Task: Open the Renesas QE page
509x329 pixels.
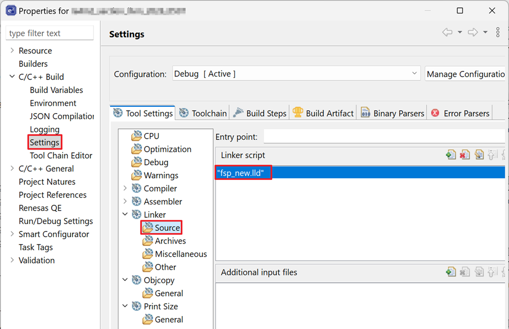Action: pyautogui.click(x=40, y=208)
